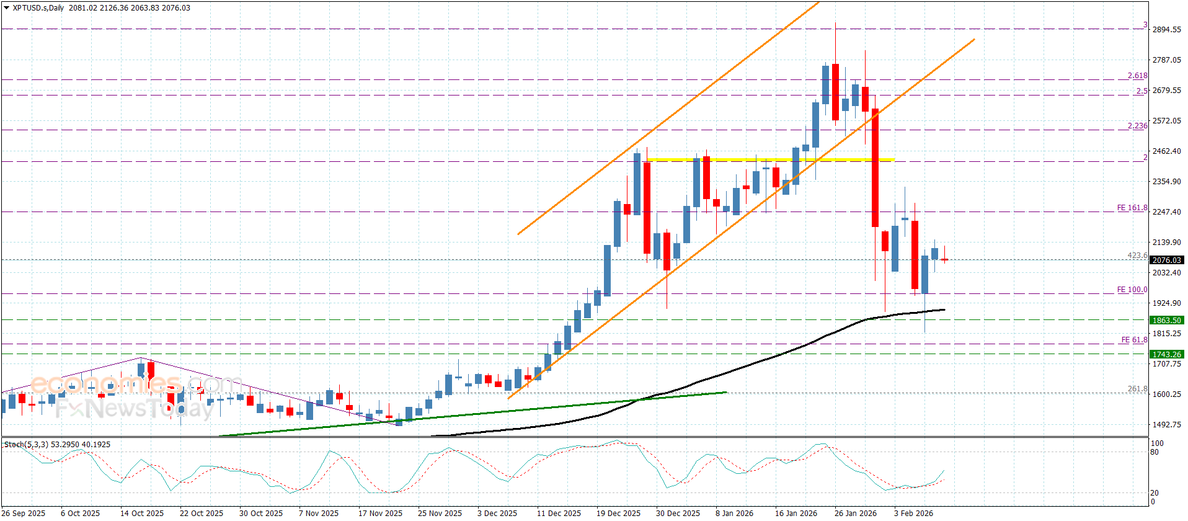Click the dropdown arrow beside XPTUSD.s,Daily
Screen dimensions: 1188x521
[x=7, y=8]
